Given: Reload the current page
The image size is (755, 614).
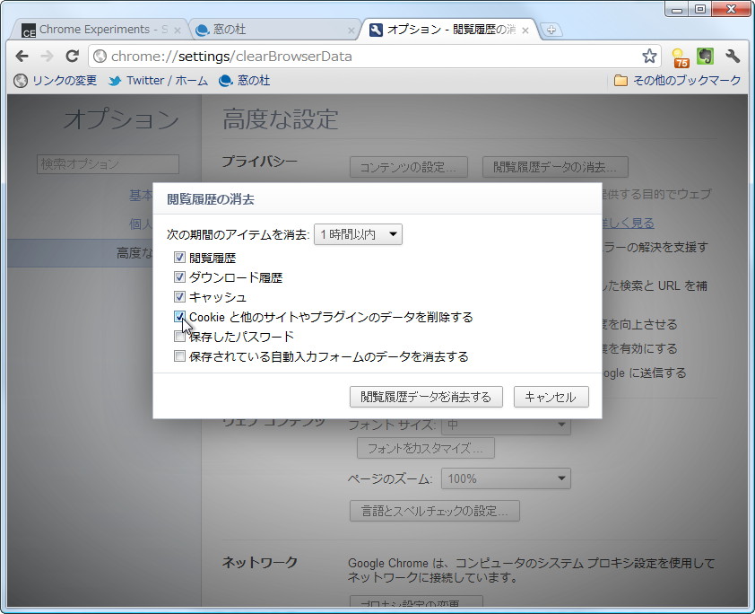Looking at the screenshot, I should [72, 55].
